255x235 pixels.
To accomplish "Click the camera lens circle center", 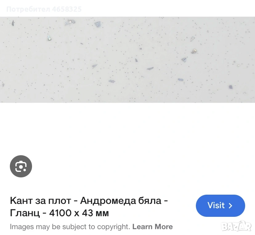I will click(x=21, y=167).
